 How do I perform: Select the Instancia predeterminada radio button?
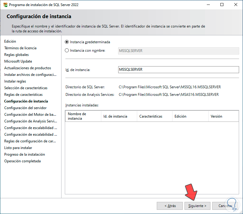click(67, 42)
